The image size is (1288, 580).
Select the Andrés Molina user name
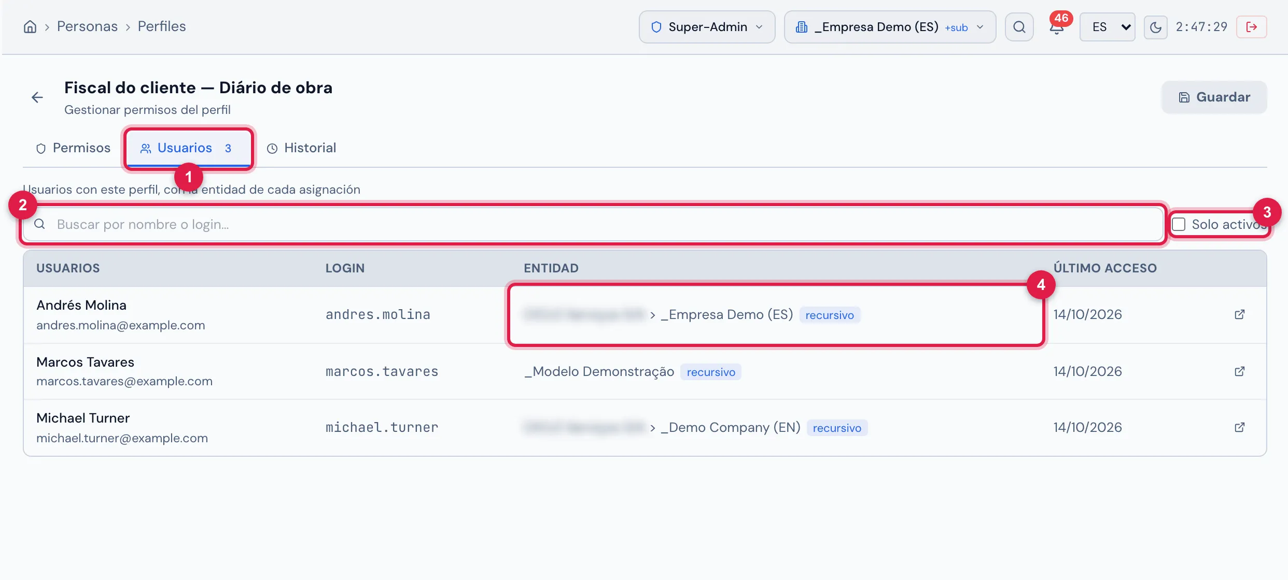(81, 305)
